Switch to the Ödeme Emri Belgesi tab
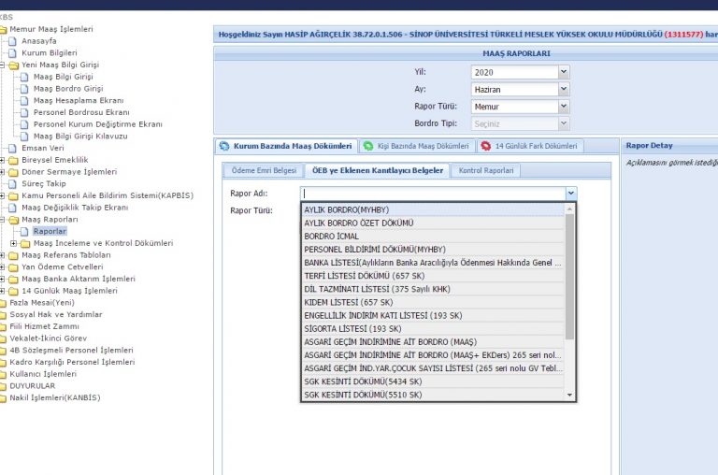The image size is (718, 475). point(264,170)
